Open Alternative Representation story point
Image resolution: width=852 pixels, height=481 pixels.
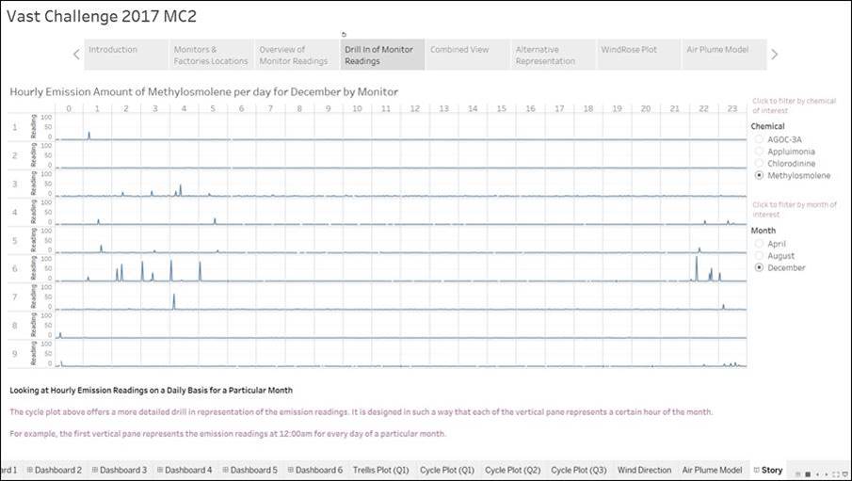(553, 55)
